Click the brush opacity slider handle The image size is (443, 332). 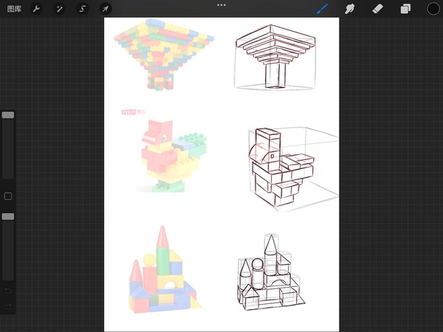tap(8, 216)
